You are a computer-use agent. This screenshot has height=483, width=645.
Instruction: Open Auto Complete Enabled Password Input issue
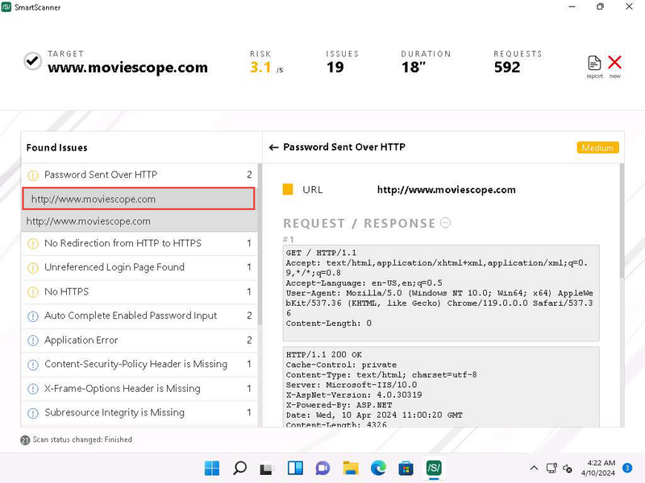[139, 316]
